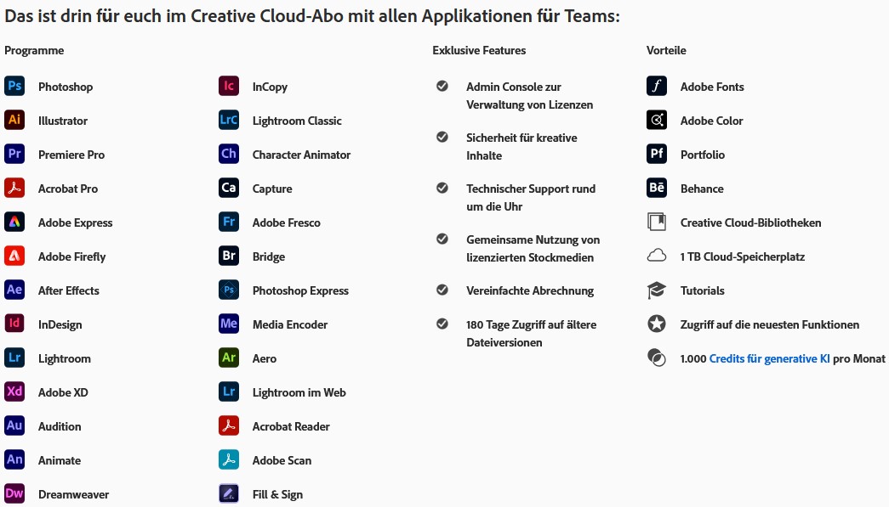
Task: Click the generative credits icon
Action: click(657, 358)
